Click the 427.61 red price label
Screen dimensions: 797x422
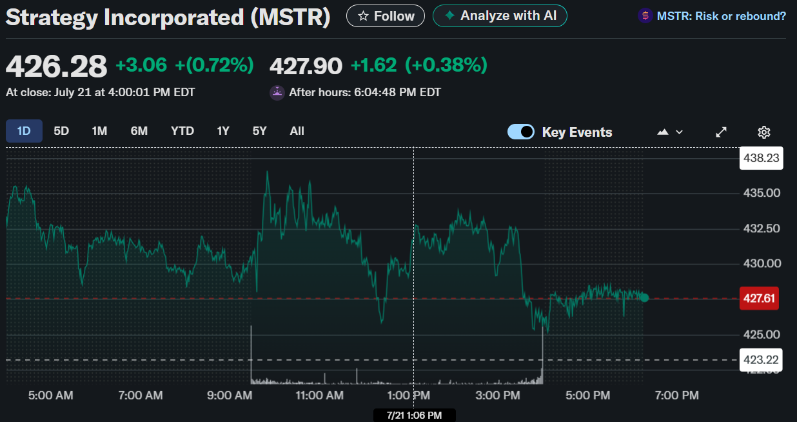click(x=761, y=299)
